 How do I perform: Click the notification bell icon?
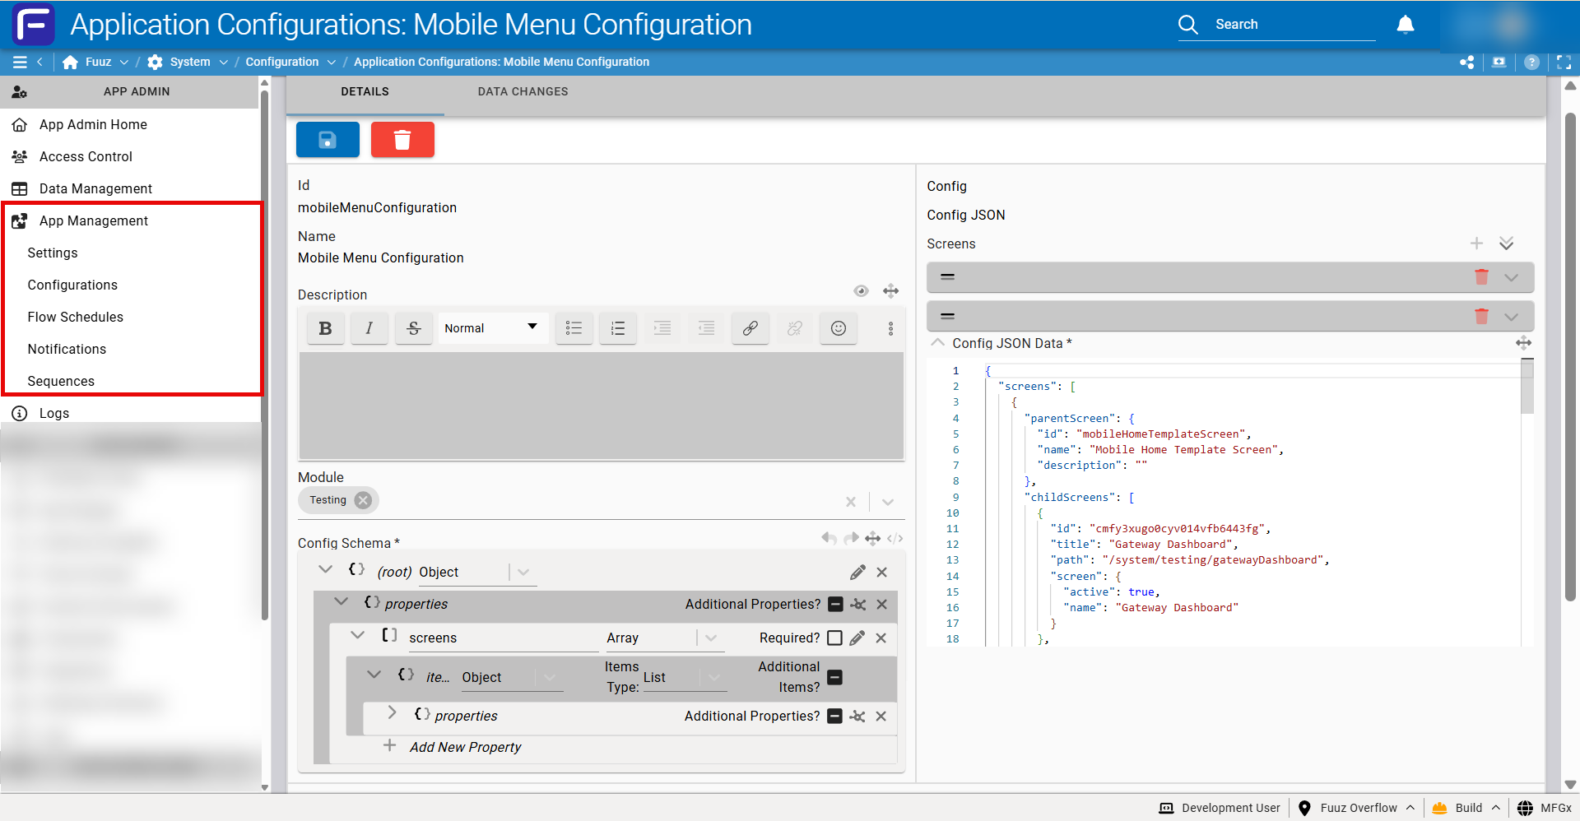click(x=1405, y=25)
